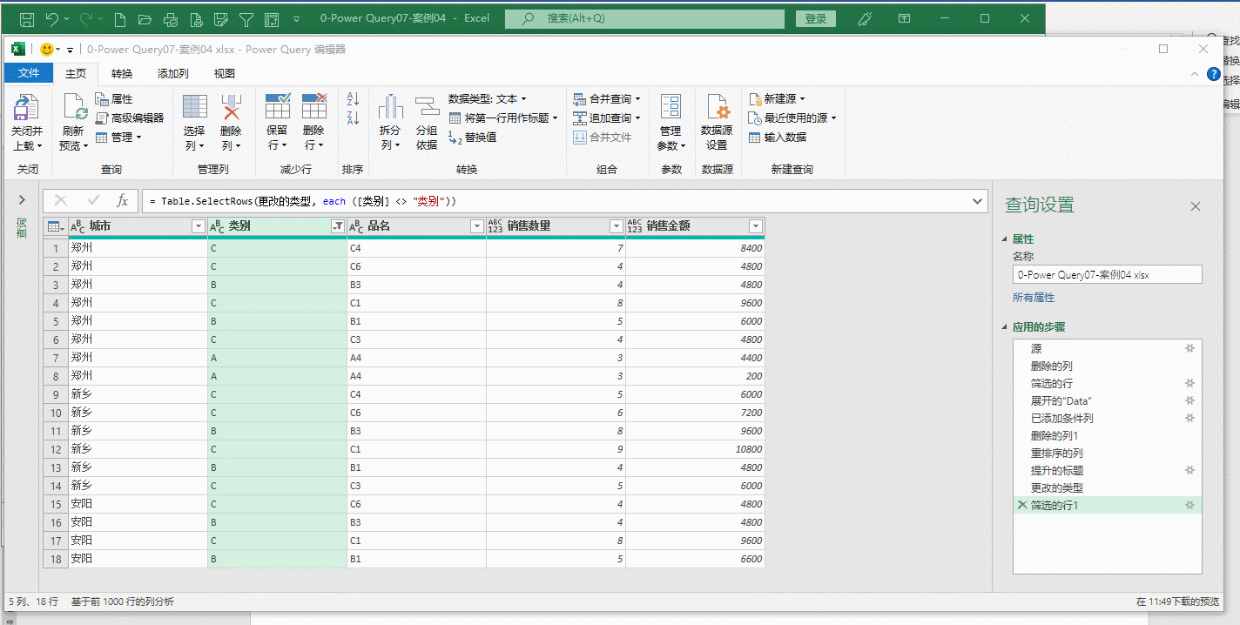Collapse the 应用的步骤 section
Viewport: 1240px width, 625px height.
tap(1005, 327)
